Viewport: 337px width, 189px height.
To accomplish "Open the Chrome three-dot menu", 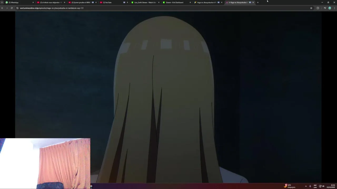I will pyautogui.click(x=334, y=8).
